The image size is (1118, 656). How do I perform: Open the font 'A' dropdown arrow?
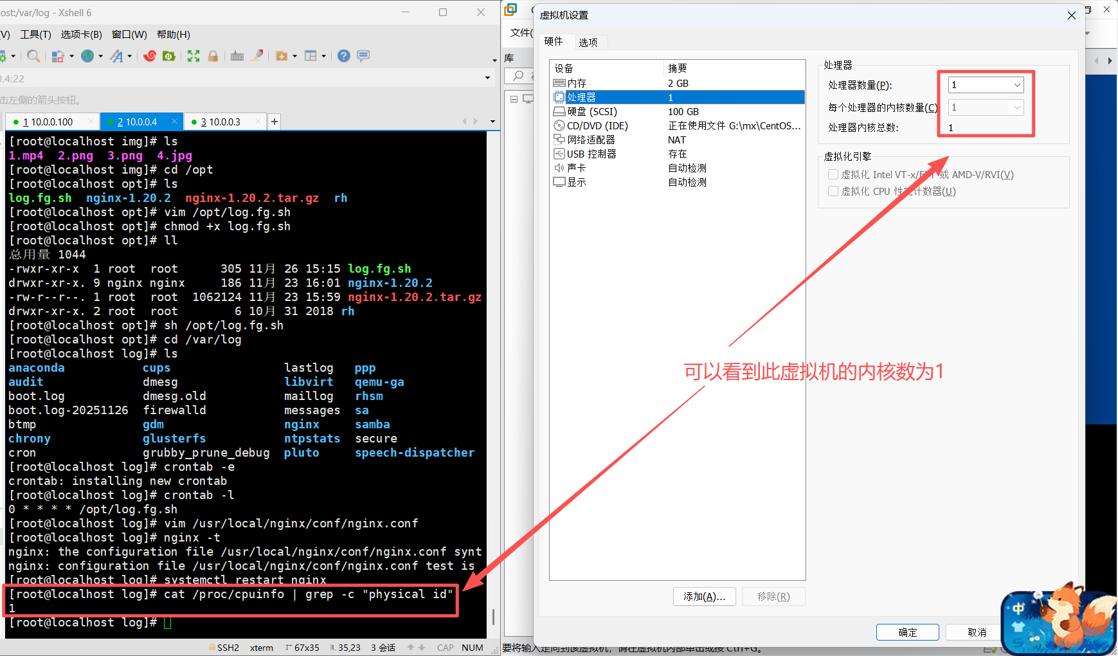click(x=130, y=56)
